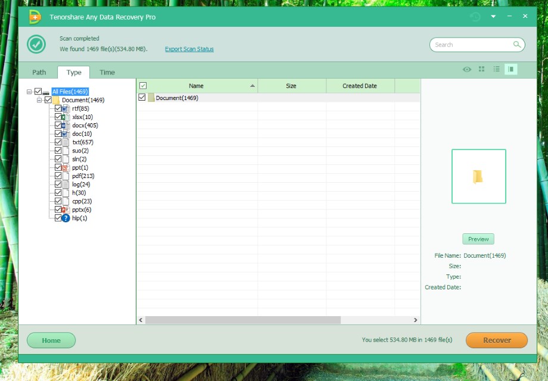Open the Export Scan Status link

(x=189, y=49)
